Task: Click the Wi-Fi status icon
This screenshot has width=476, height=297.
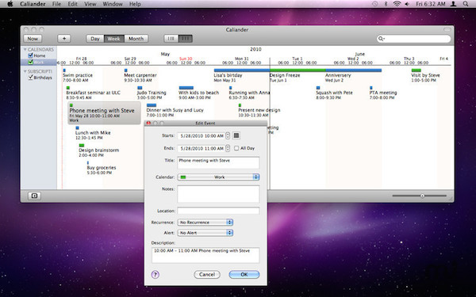Action: pyautogui.click(x=397, y=4)
